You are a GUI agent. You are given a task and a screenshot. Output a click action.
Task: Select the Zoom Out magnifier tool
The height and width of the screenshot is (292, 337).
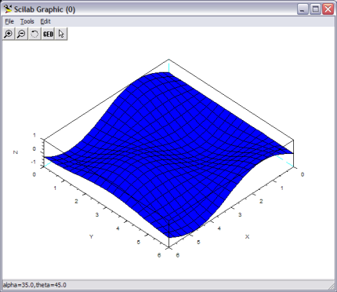(22, 34)
